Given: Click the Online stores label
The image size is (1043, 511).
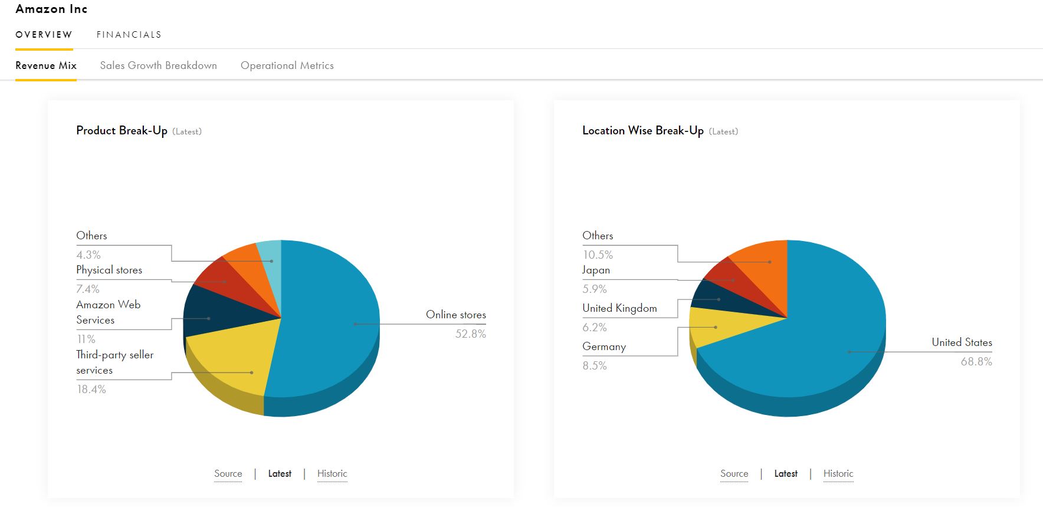Looking at the screenshot, I should point(456,315).
